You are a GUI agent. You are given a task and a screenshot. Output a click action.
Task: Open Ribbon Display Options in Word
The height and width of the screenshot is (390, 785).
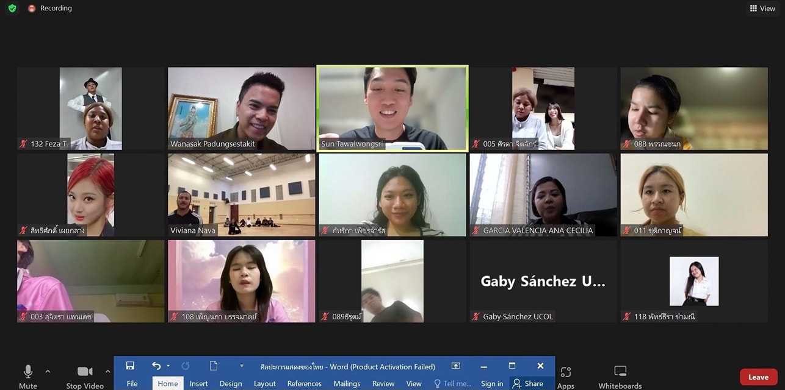click(x=455, y=366)
